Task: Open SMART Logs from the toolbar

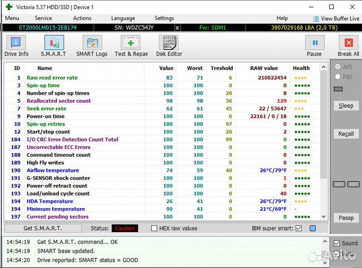Action: [x=92, y=45]
